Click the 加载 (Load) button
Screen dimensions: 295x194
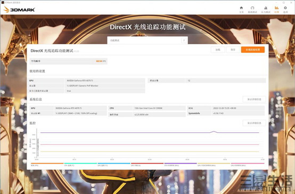218,50
